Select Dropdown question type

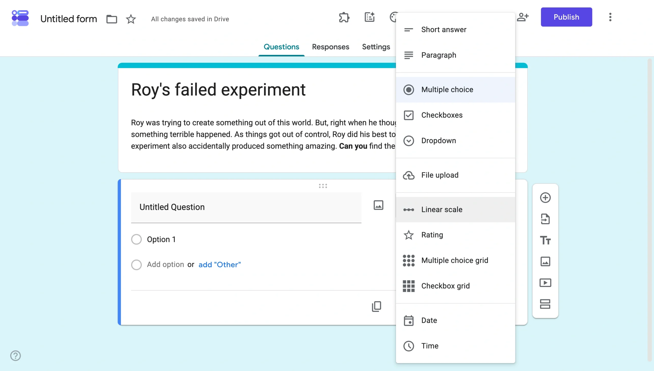tap(456, 141)
